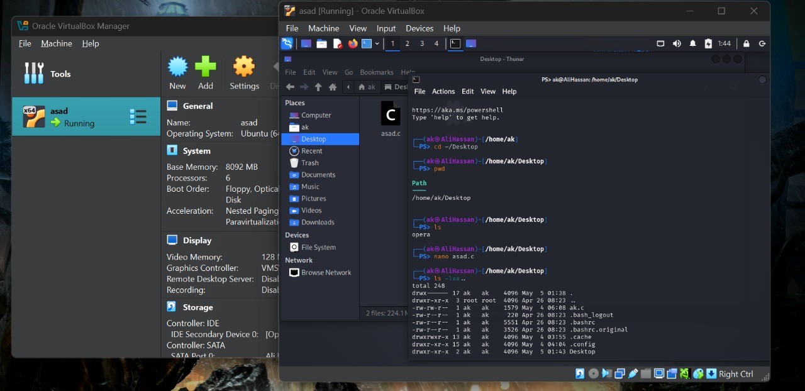This screenshot has width=805, height=391.
Task: Open the file manager launcher in Kali panel
Action: click(321, 43)
